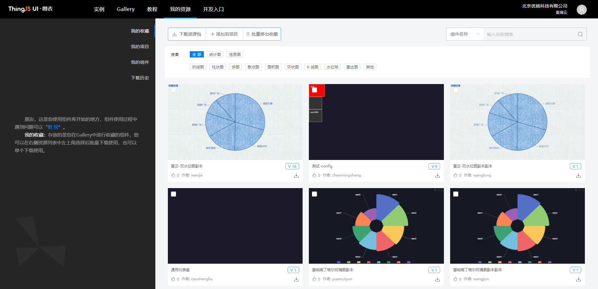Download the 基础南丁格尔玫瑰图副本副本 component by wangjun
This screenshot has height=289, width=598.
pos(579,279)
